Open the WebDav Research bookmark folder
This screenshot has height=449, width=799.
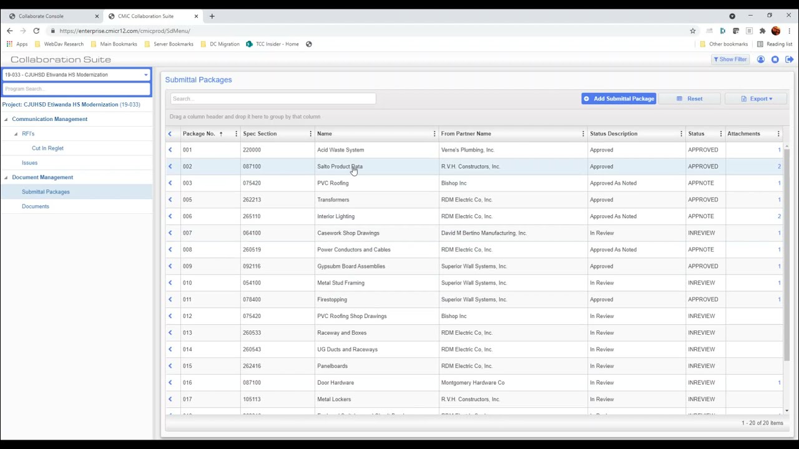click(x=59, y=44)
